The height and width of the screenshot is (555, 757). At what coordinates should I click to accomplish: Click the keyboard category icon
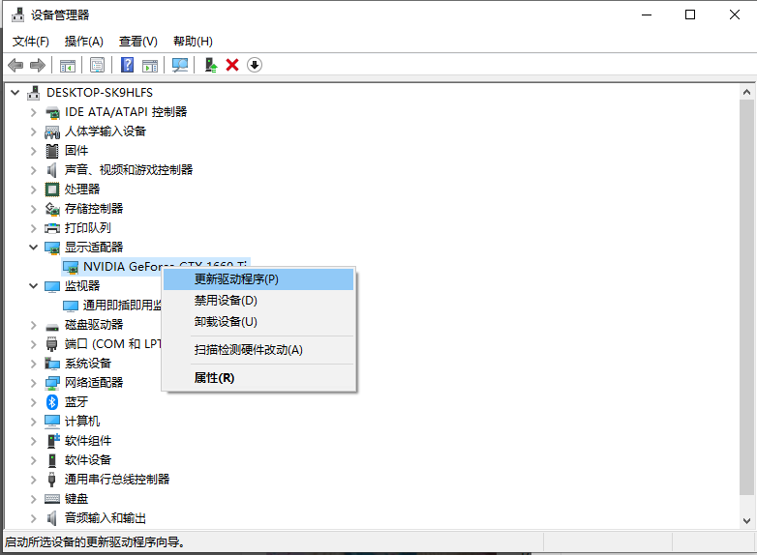52,499
